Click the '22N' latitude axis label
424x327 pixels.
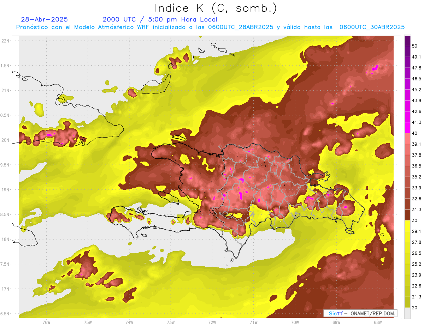click(5, 41)
